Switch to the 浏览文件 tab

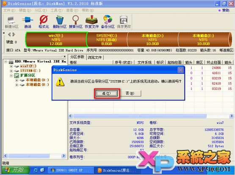pyautogui.click(x=95, y=57)
